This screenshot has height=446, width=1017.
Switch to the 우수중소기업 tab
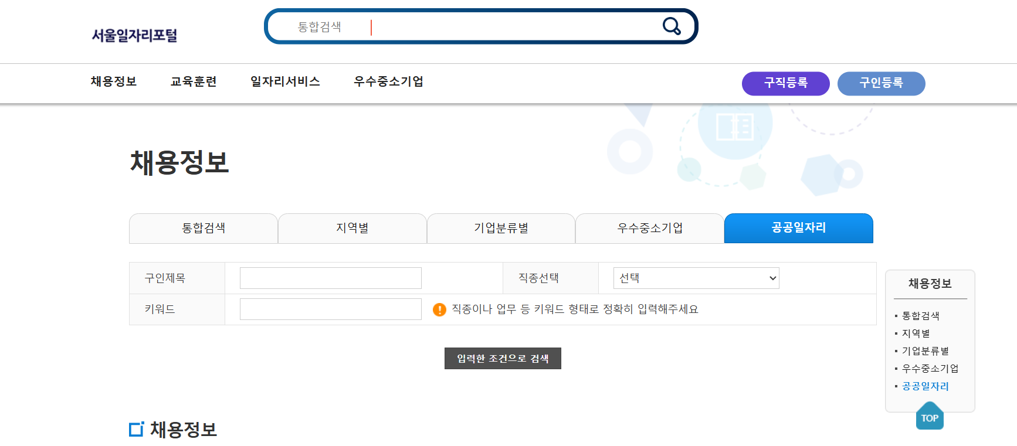click(650, 228)
